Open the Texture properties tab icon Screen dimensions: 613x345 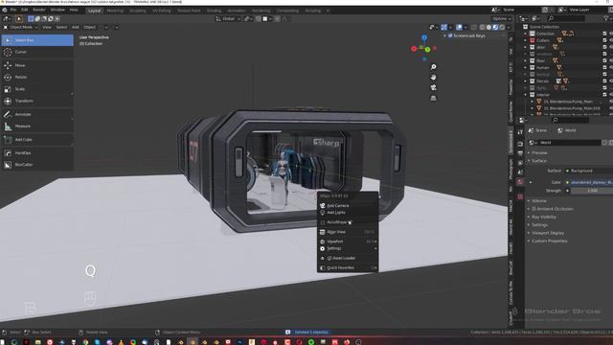pos(520,196)
